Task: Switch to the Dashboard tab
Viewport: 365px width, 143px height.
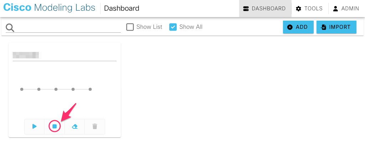Action: coord(265,9)
